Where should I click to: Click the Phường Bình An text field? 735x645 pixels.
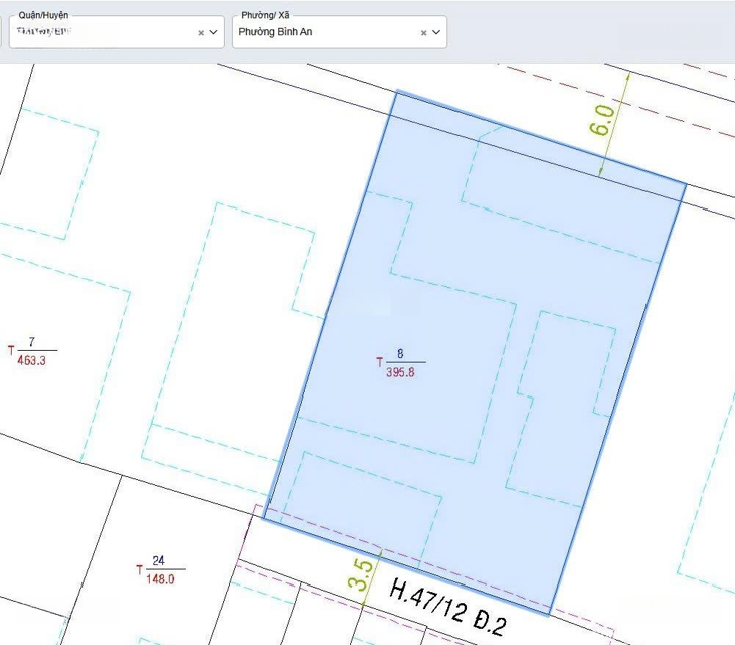(x=323, y=32)
